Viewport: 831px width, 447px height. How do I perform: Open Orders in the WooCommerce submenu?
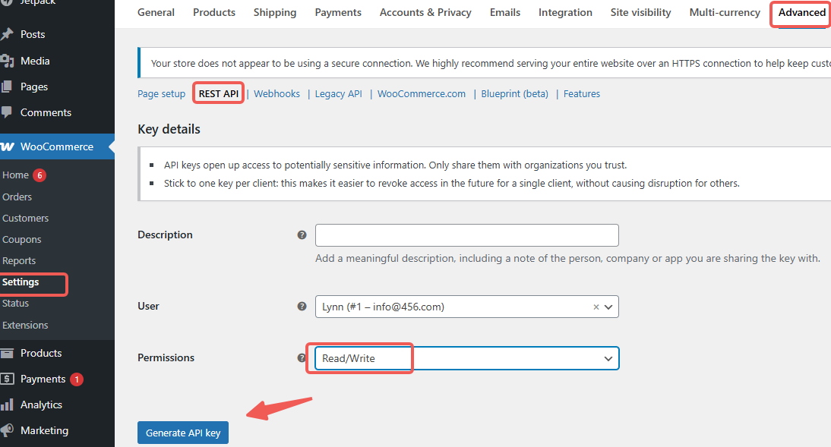pos(17,197)
